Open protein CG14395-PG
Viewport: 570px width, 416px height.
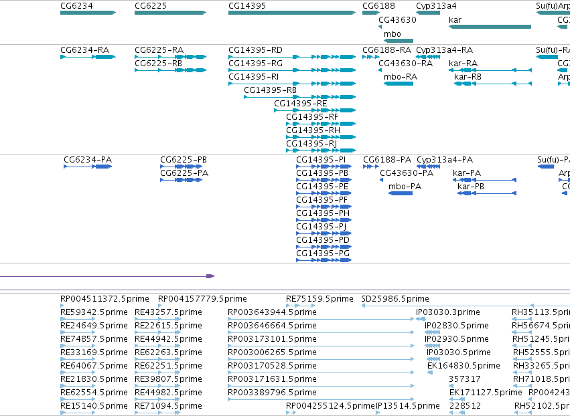(x=323, y=253)
